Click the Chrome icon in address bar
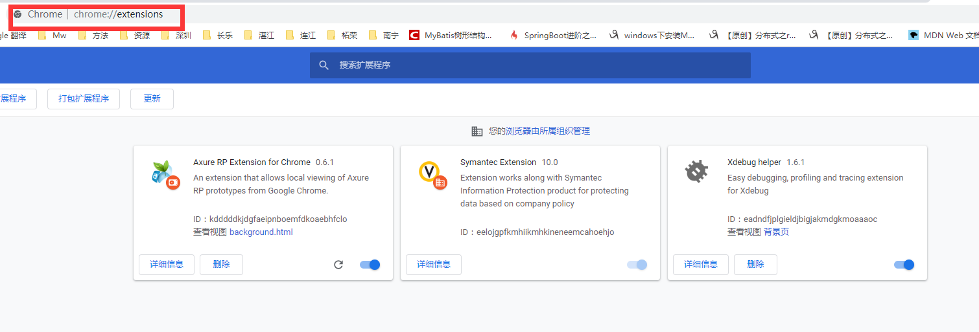979x332 pixels. click(x=18, y=14)
